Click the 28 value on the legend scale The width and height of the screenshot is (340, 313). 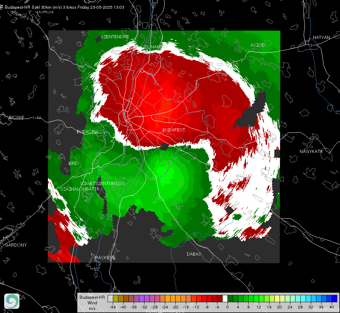click(300, 307)
